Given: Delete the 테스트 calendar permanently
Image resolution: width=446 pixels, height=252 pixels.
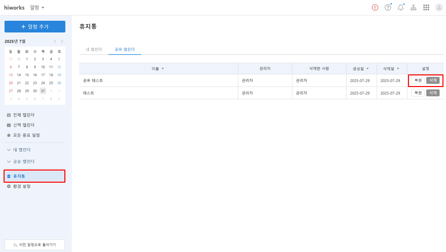Looking at the screenshot, I should 432,93.
